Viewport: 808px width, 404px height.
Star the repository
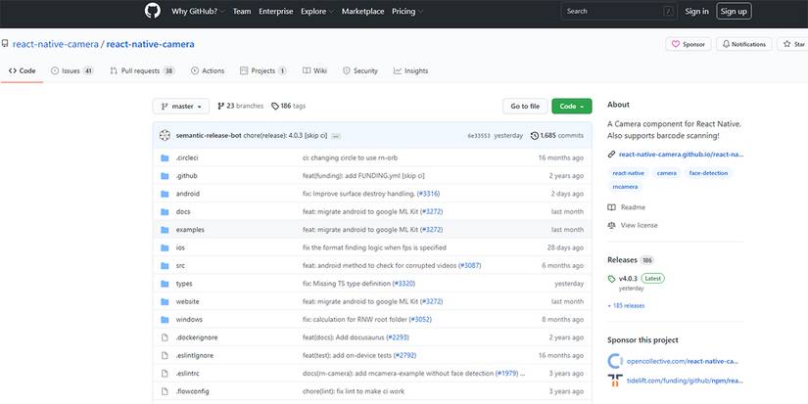[x=794, y=44]
